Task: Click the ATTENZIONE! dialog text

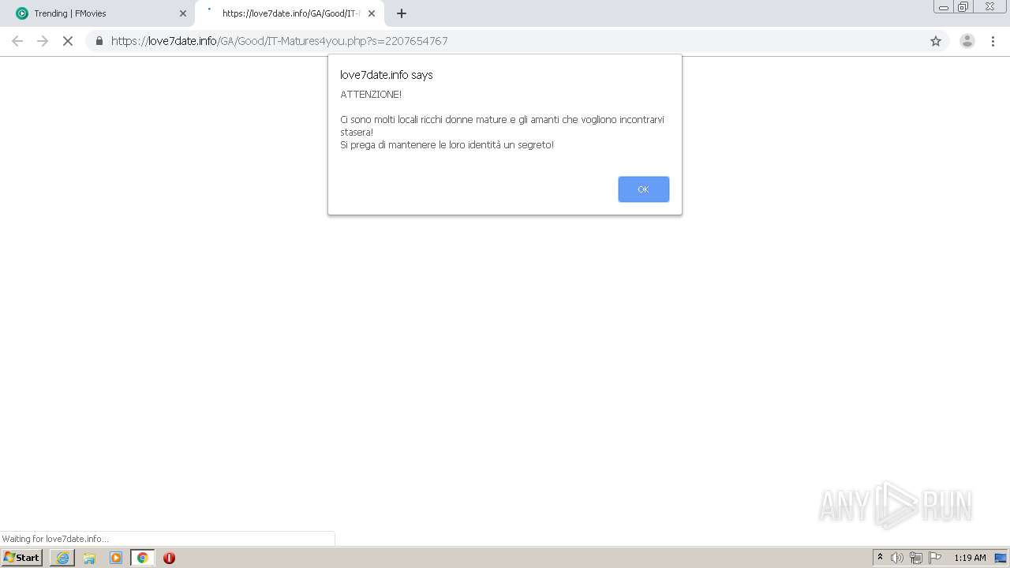Action: (x=371, y=95)
